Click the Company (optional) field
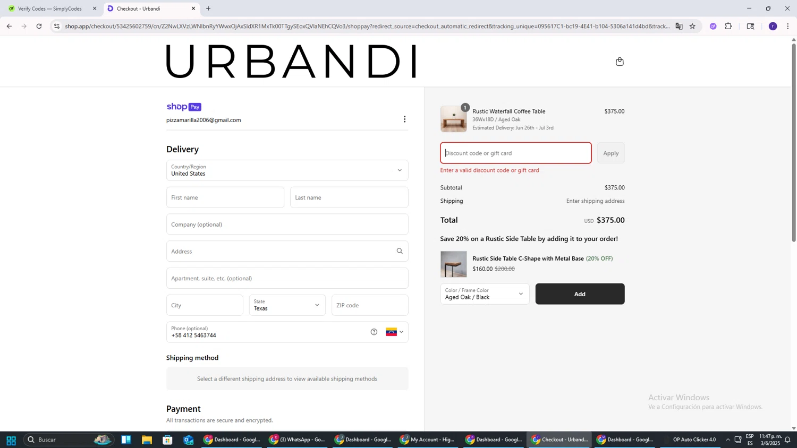The width and height of the screenshot is (797, 448). [x=287, y=224]
